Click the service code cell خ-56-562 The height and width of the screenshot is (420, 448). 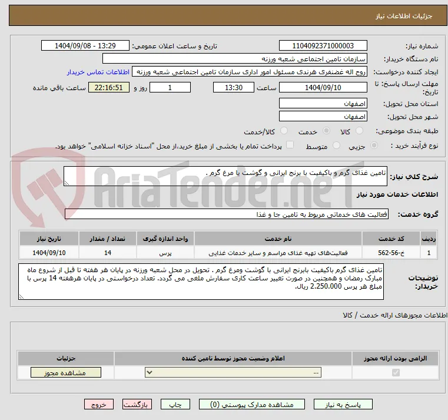[391, 253]
